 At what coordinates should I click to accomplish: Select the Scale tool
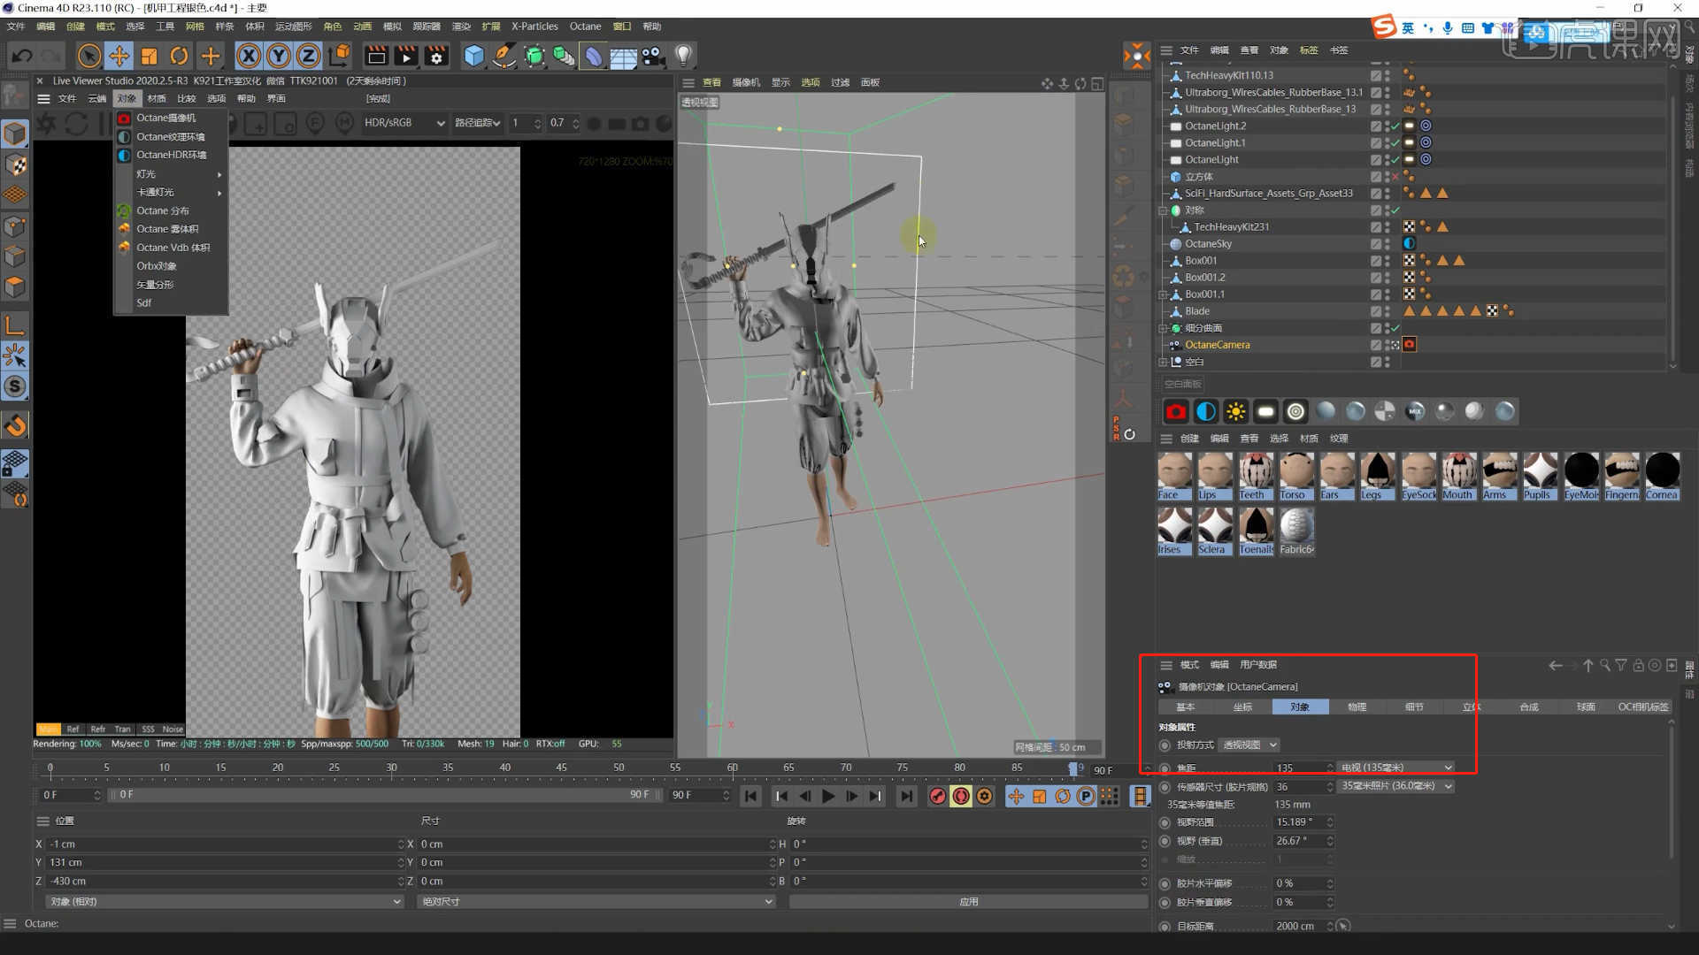click(x=150, y=56)
